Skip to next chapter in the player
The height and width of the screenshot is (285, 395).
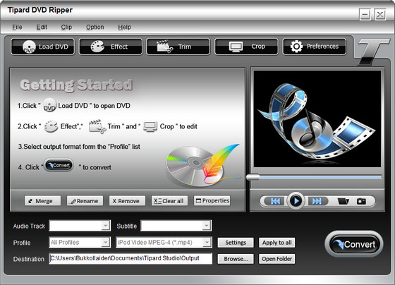tap(317, 201)
